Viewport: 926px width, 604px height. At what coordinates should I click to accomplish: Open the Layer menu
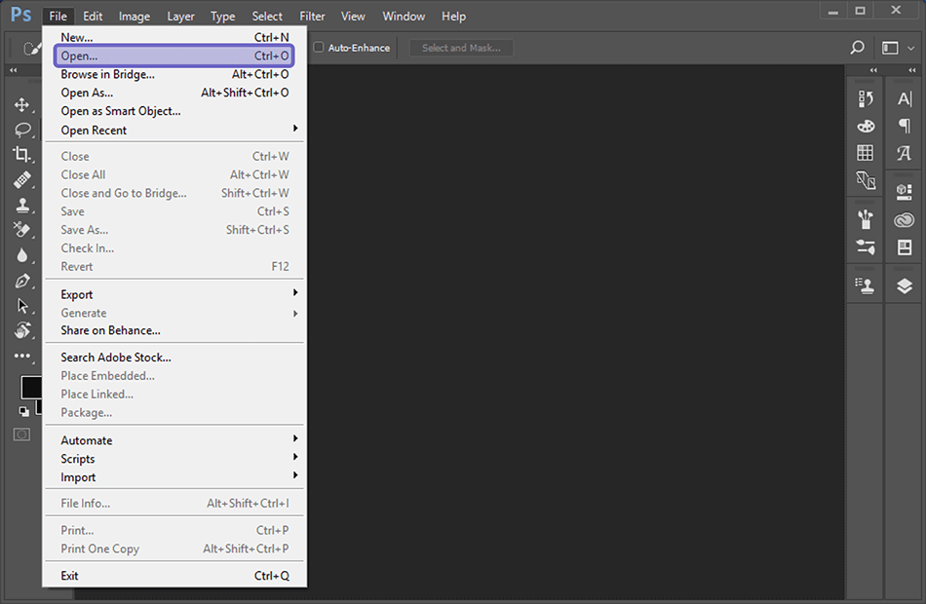pyautogui.click(x=180, y=16)
